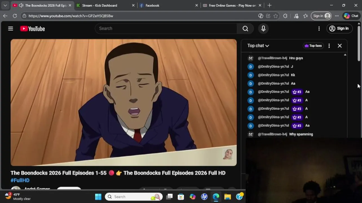Select DmitryDima chat message 'Kk'
This screenshot has height=203, width=362.
(293, 75)
